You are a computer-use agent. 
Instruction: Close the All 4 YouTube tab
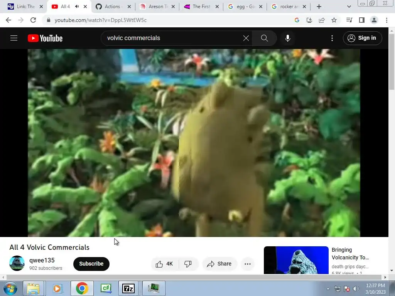tap(85, 7)
